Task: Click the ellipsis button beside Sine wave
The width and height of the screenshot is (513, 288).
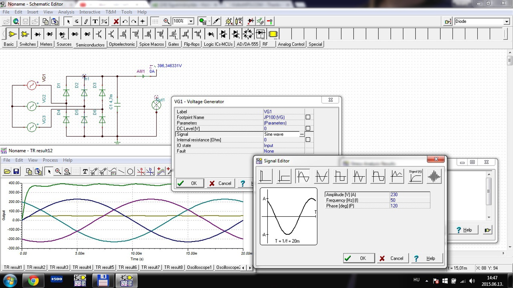Action: (302, 135)
